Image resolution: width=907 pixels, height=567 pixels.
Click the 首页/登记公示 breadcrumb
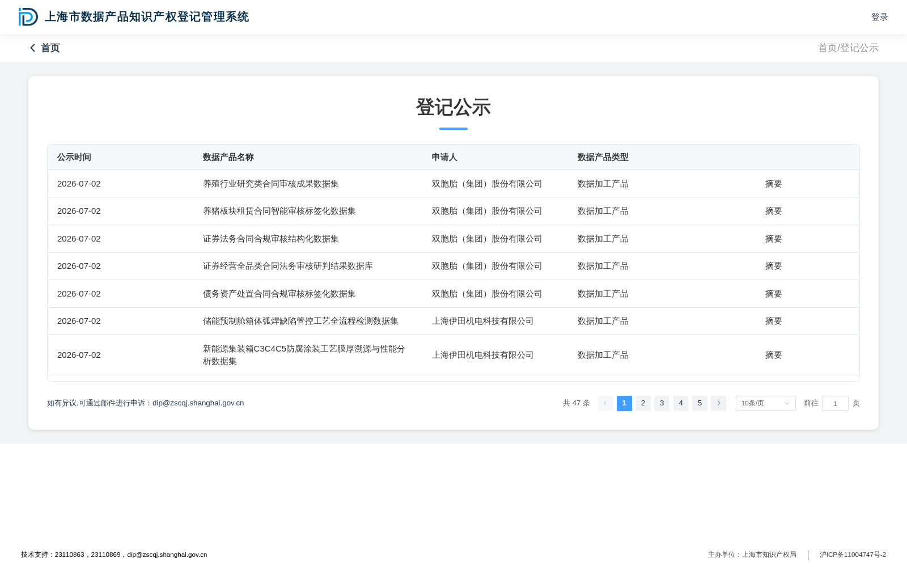(848, 48)
